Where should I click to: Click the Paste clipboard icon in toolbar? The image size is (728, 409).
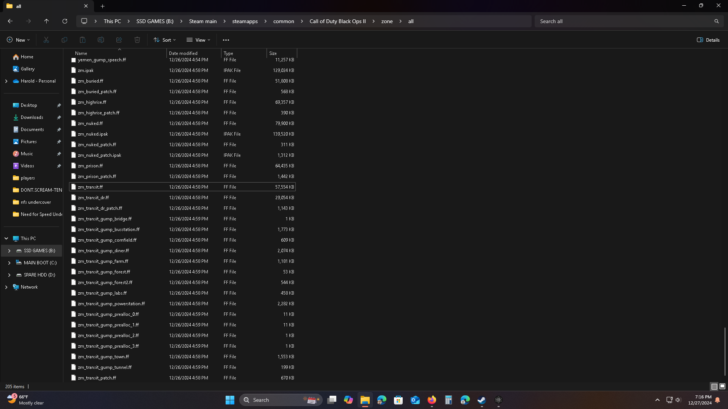(83, 40)
